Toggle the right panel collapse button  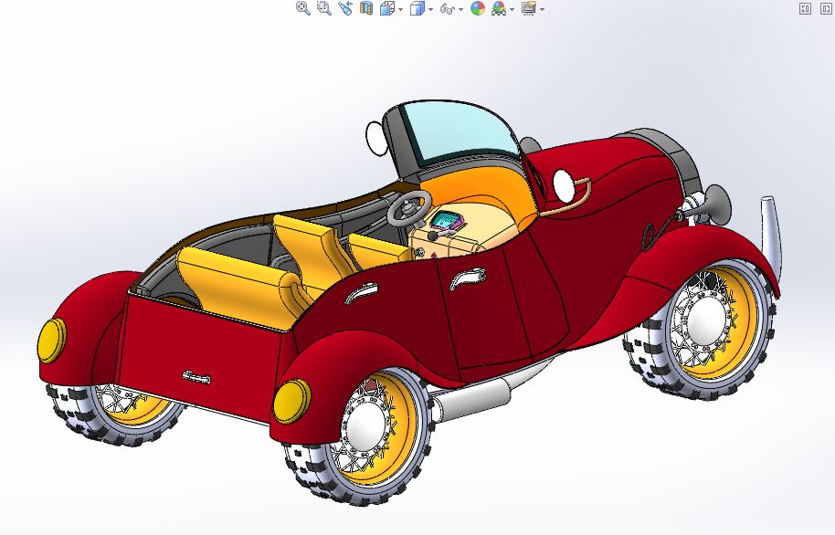827,8
